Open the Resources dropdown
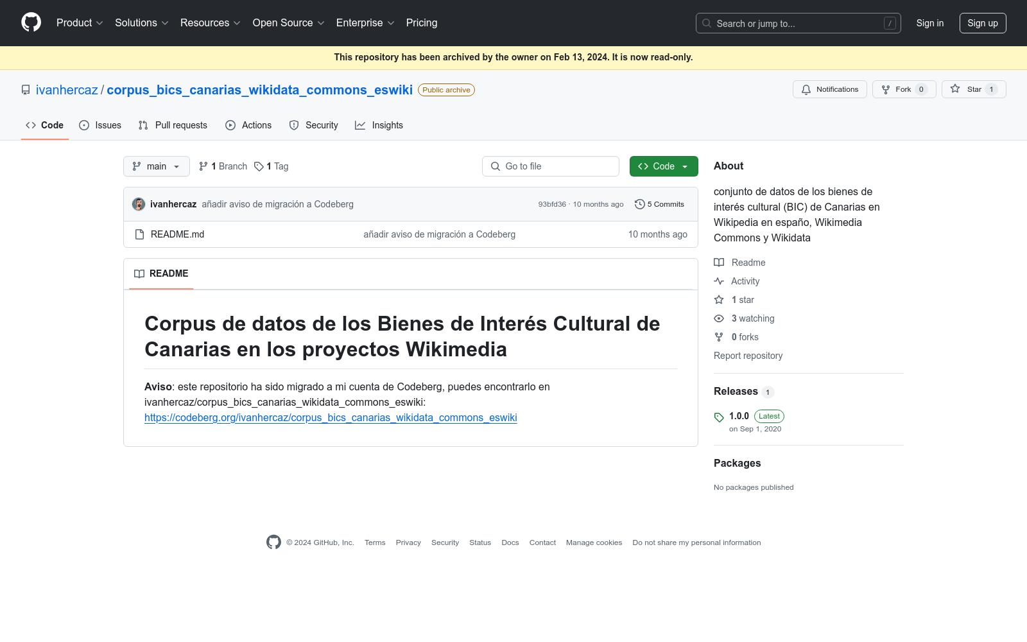The height and width of the screenshot is (642, 1027). pos(211,23)
